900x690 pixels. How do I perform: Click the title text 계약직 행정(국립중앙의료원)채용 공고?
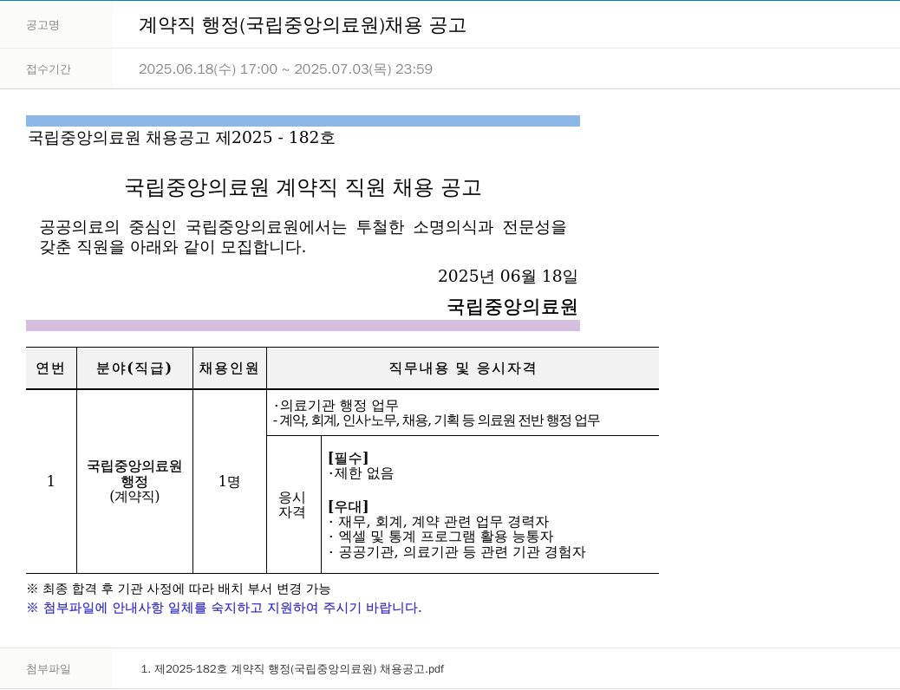coord(303,25)
